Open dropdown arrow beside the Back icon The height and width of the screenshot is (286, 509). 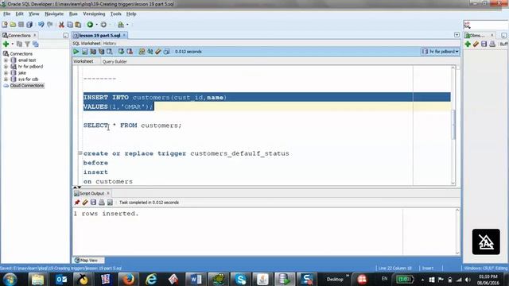tap(96, 25)
